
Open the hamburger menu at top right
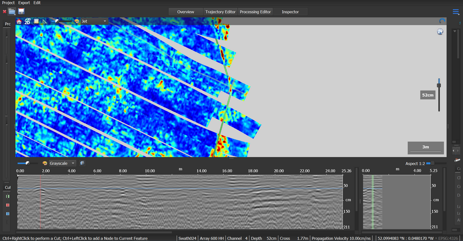[456, 12]
